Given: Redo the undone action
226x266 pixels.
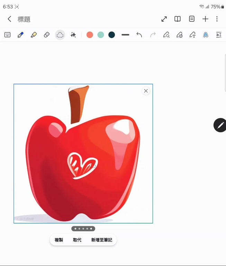Looking at the screenshot, I should 153,35.
